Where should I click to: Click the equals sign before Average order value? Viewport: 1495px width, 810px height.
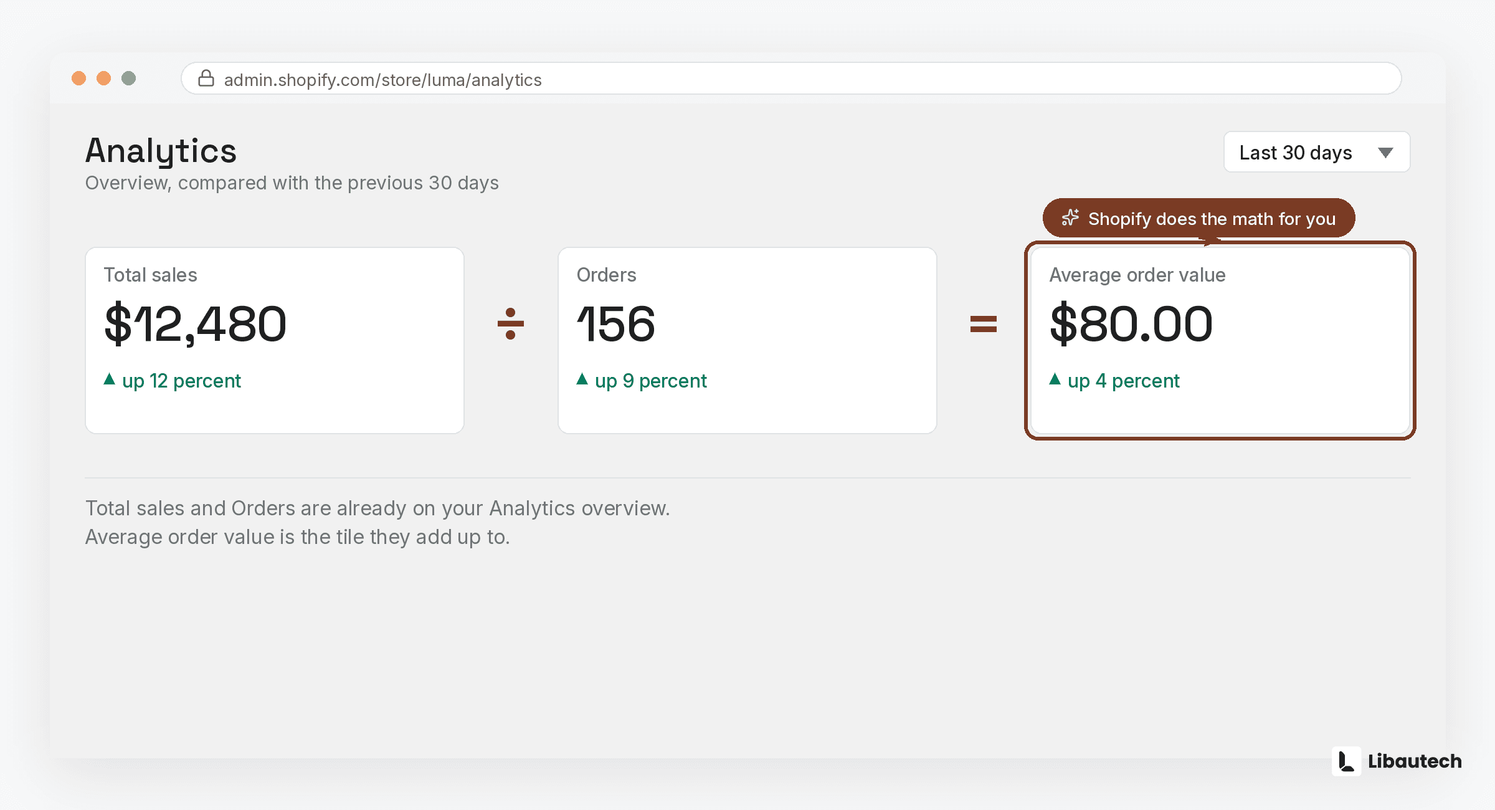984,324
